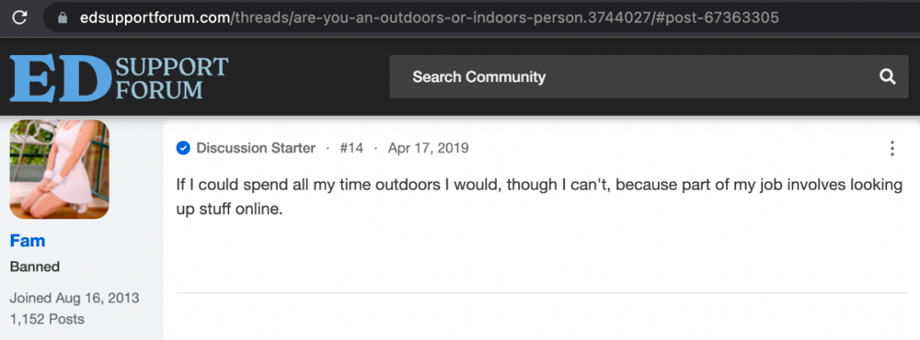Click the magnifying glass search icon
The height and width of the screenshot is (340, 920).
[887, 77]
